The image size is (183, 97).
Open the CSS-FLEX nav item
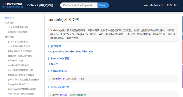(173, 5)
